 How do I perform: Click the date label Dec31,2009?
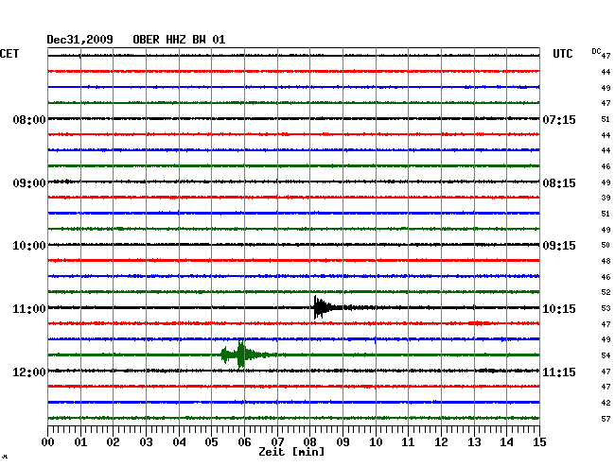[x=79, y=40]
